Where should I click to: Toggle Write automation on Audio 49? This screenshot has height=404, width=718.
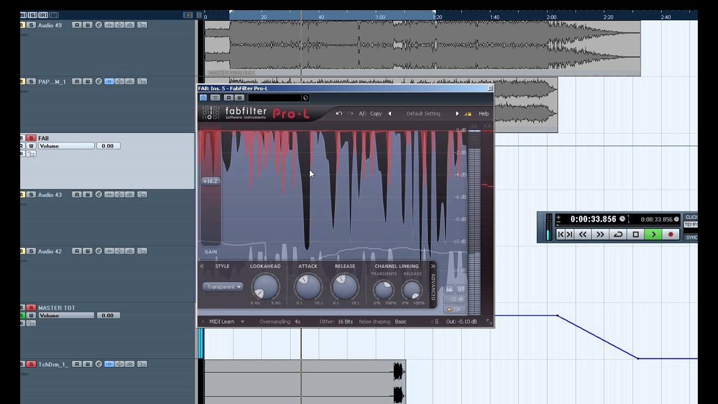click(x=88, y=25)
